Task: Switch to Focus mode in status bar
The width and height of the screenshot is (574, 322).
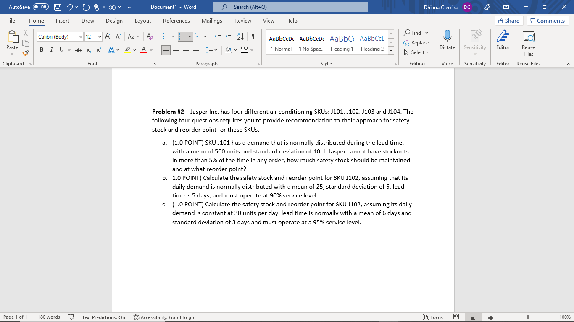Action: click(x=433, y=317)
